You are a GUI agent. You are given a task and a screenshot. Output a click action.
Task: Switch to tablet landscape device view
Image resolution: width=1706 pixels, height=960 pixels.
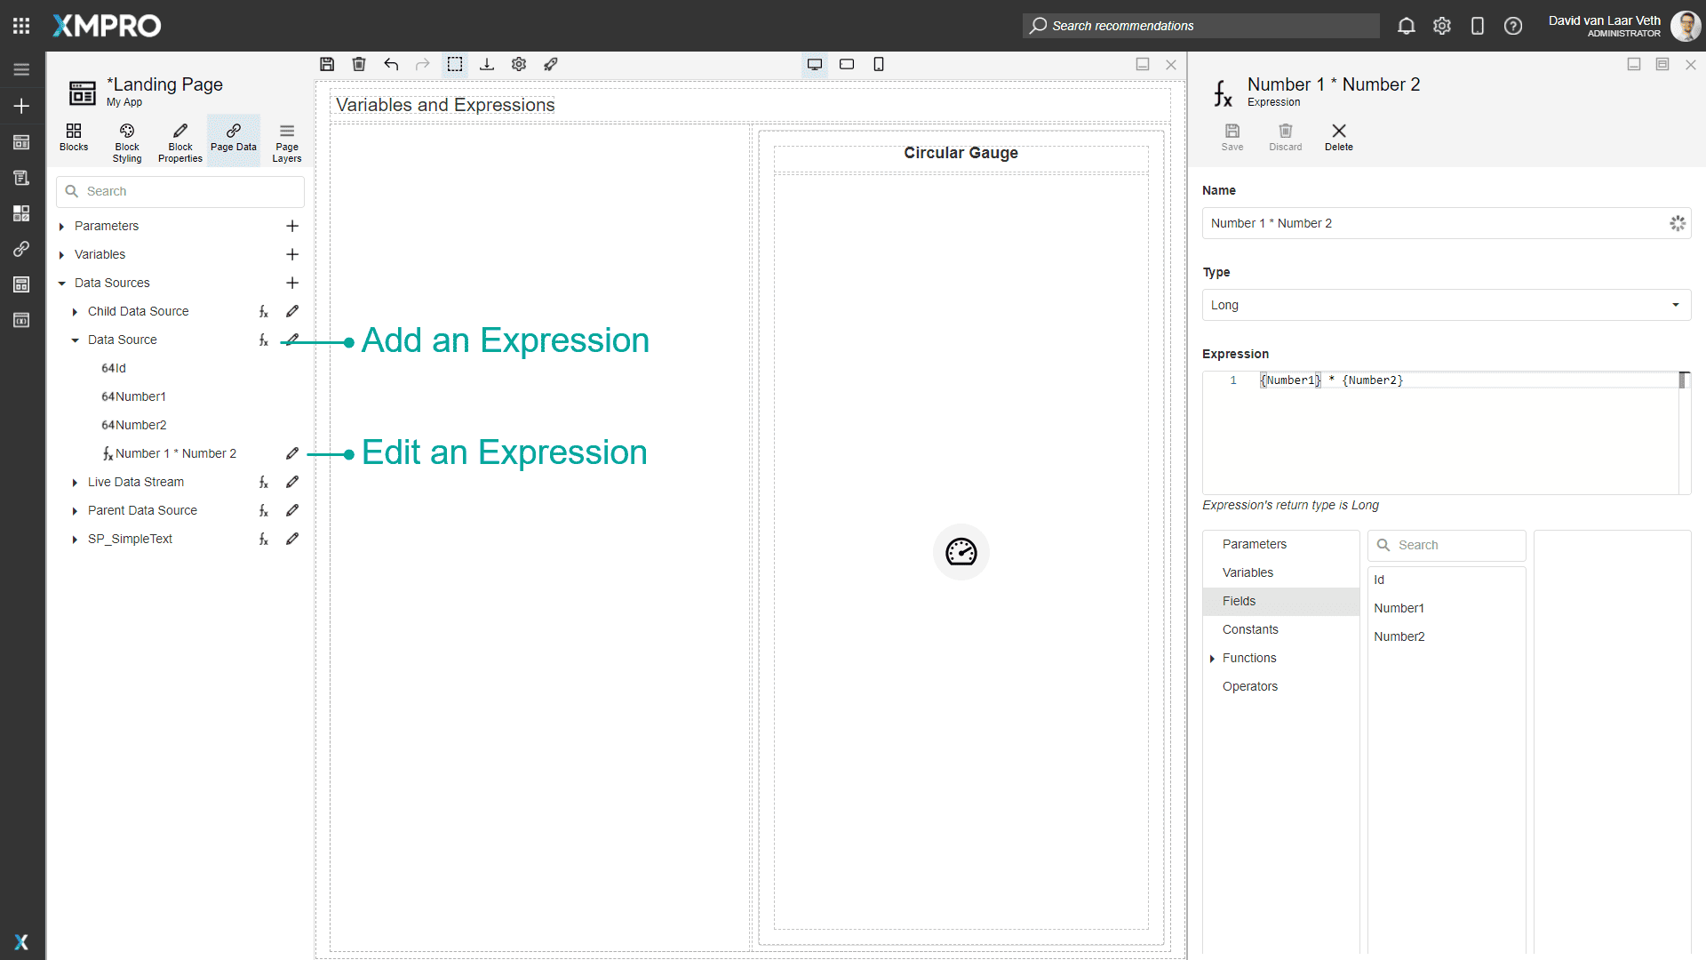[x=847, y=64]
